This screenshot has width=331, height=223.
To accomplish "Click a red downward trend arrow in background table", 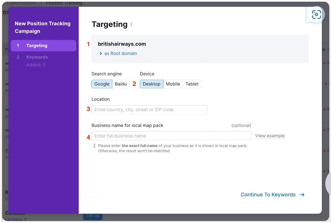I will click(325, 62).
